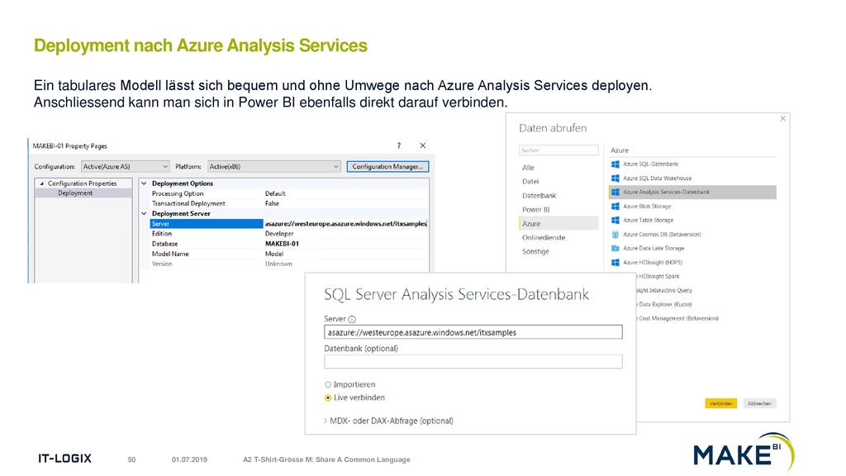Select the Live verbinden radio option

327,397
